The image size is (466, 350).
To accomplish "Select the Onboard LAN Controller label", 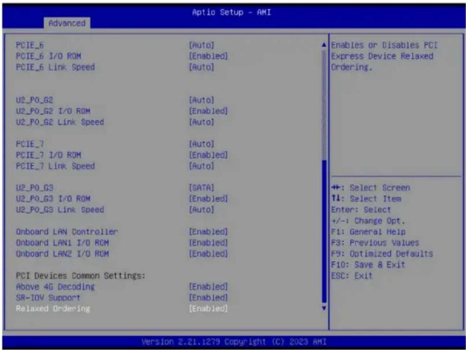I will (67, 231).
